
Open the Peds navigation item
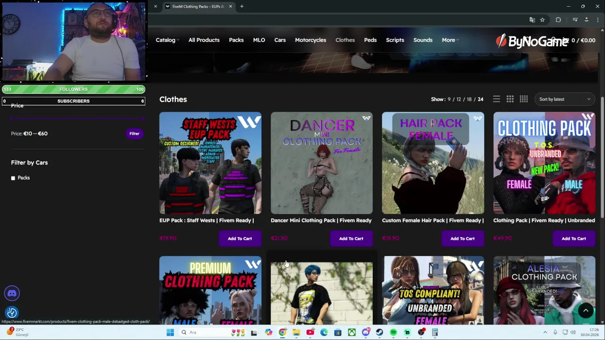pos(370,40)
